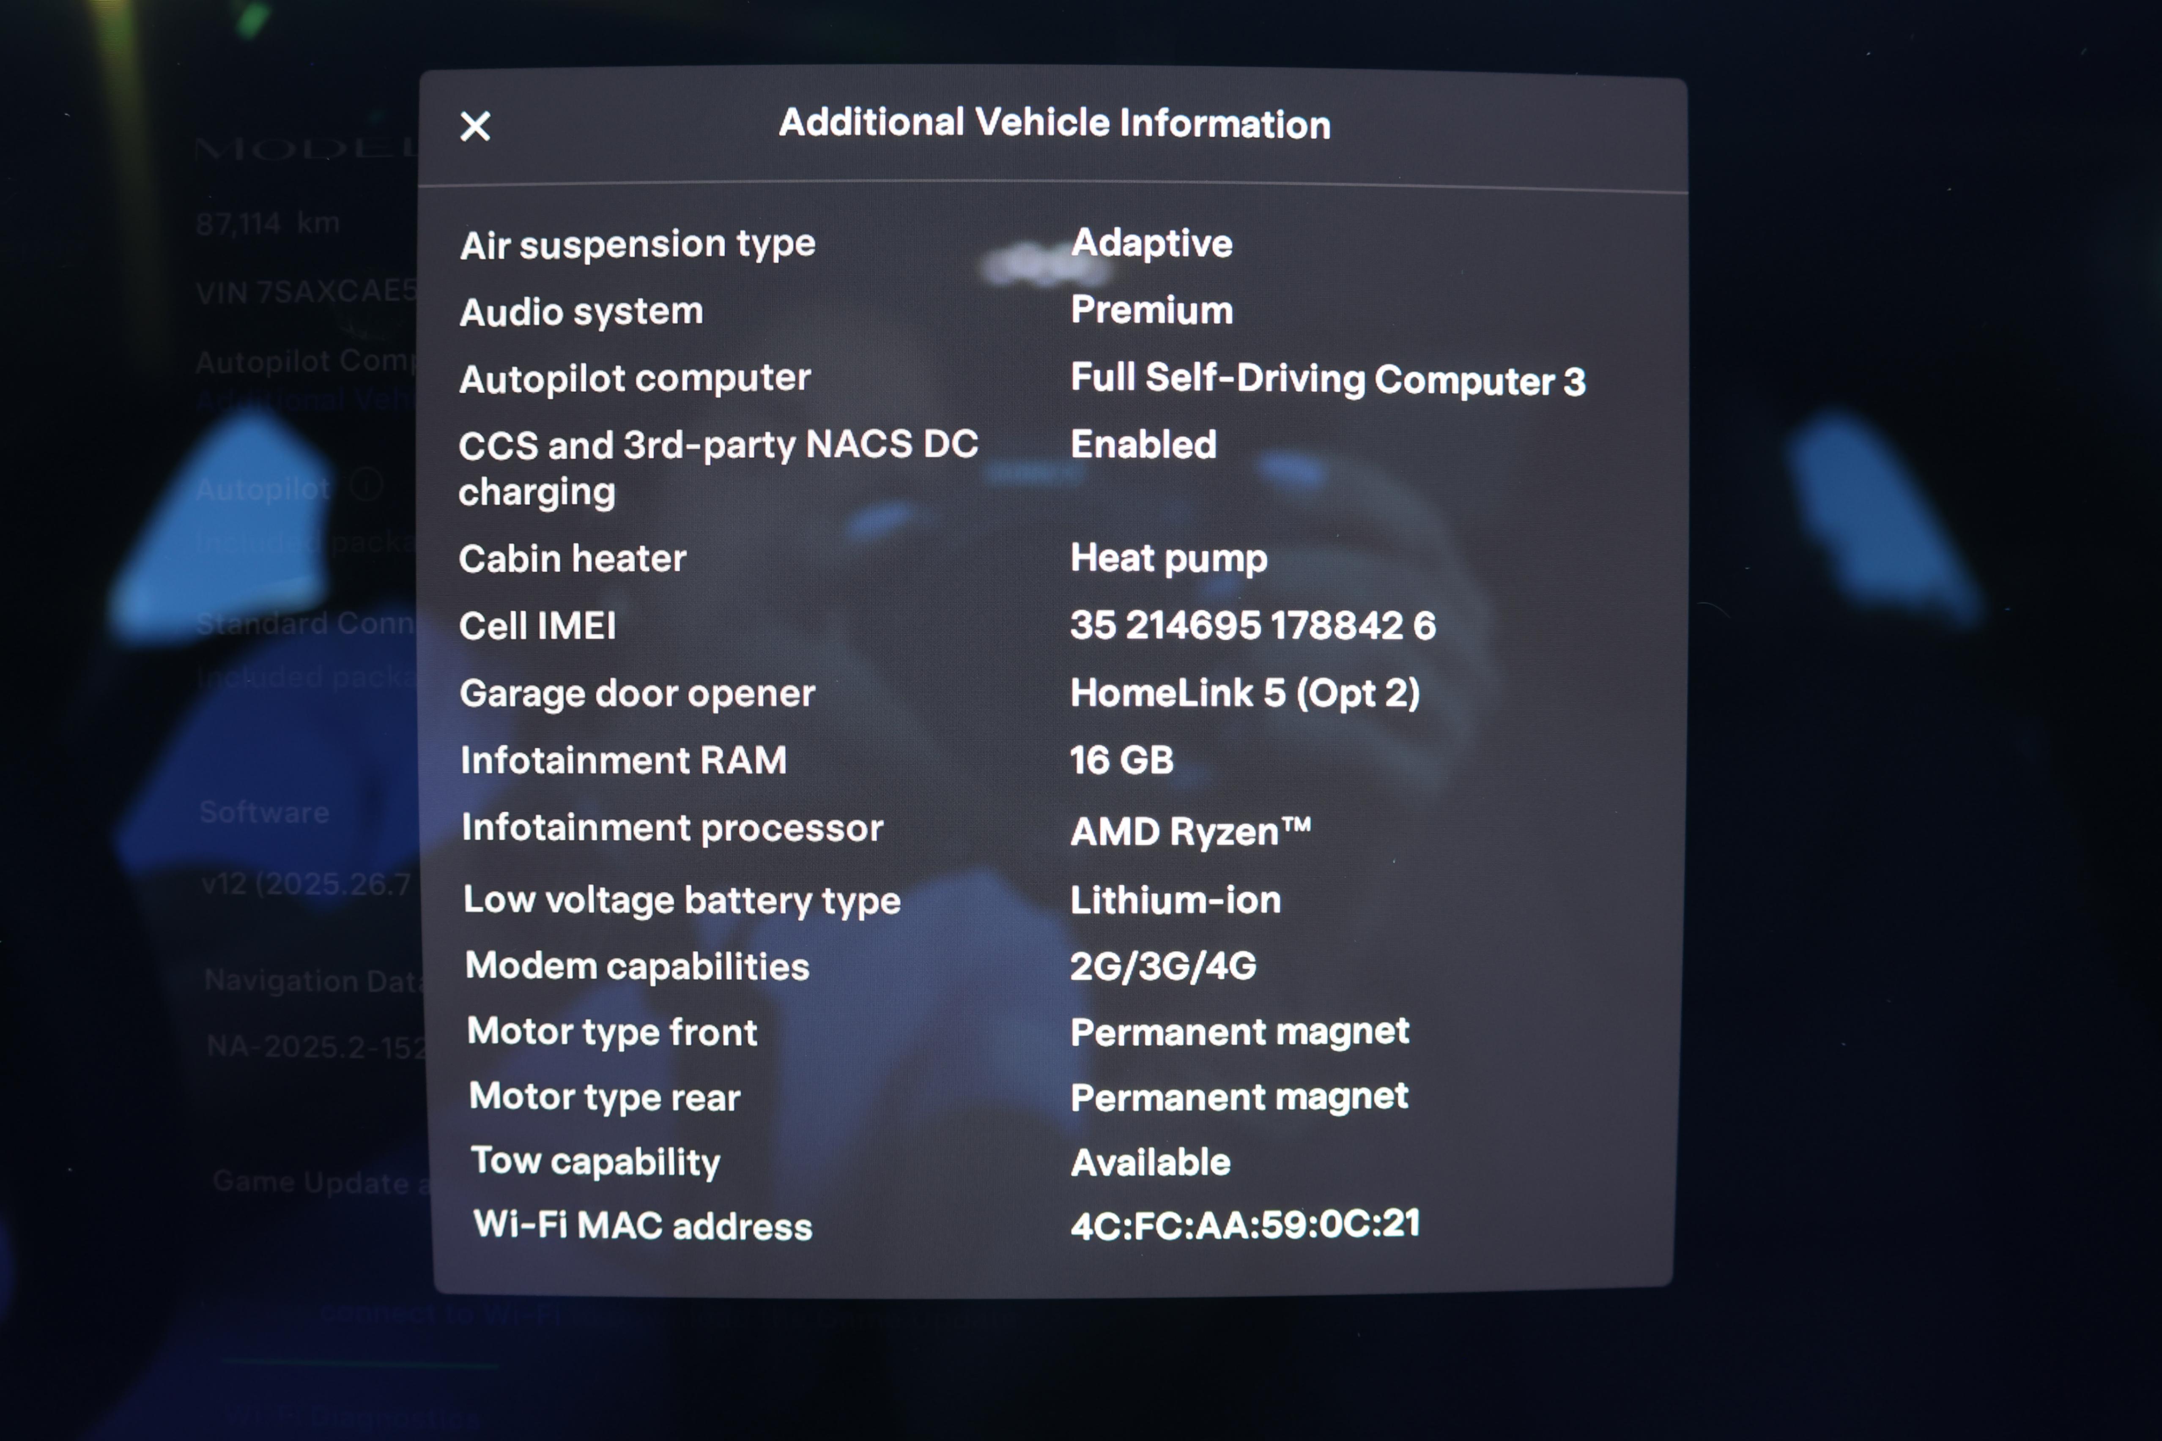This screenshot has width=2162, height=1441.
Task: Click the Autopilot info icon behind dialog
Action: [366, 485]
